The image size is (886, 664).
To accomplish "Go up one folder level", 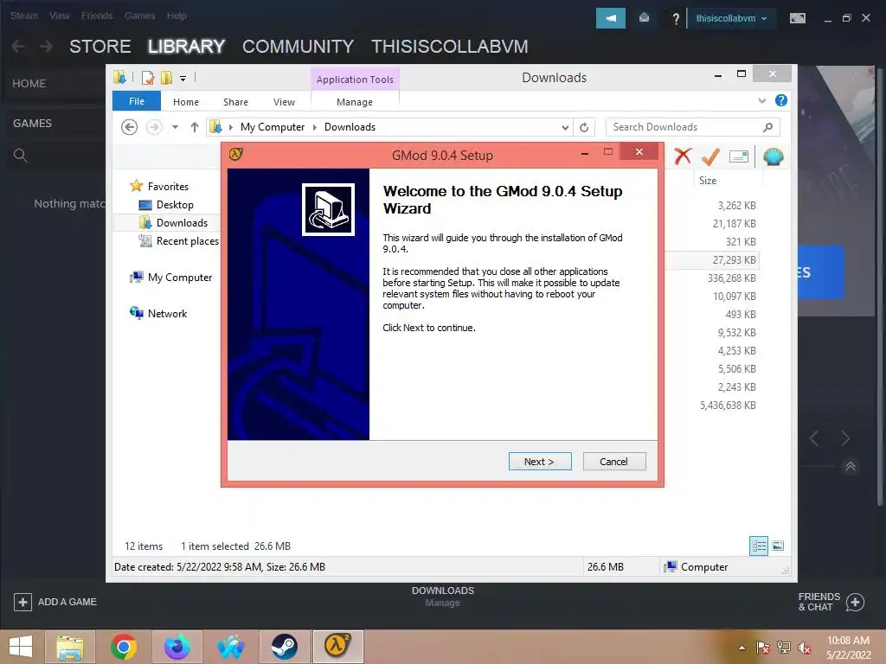I will point(195,127).
